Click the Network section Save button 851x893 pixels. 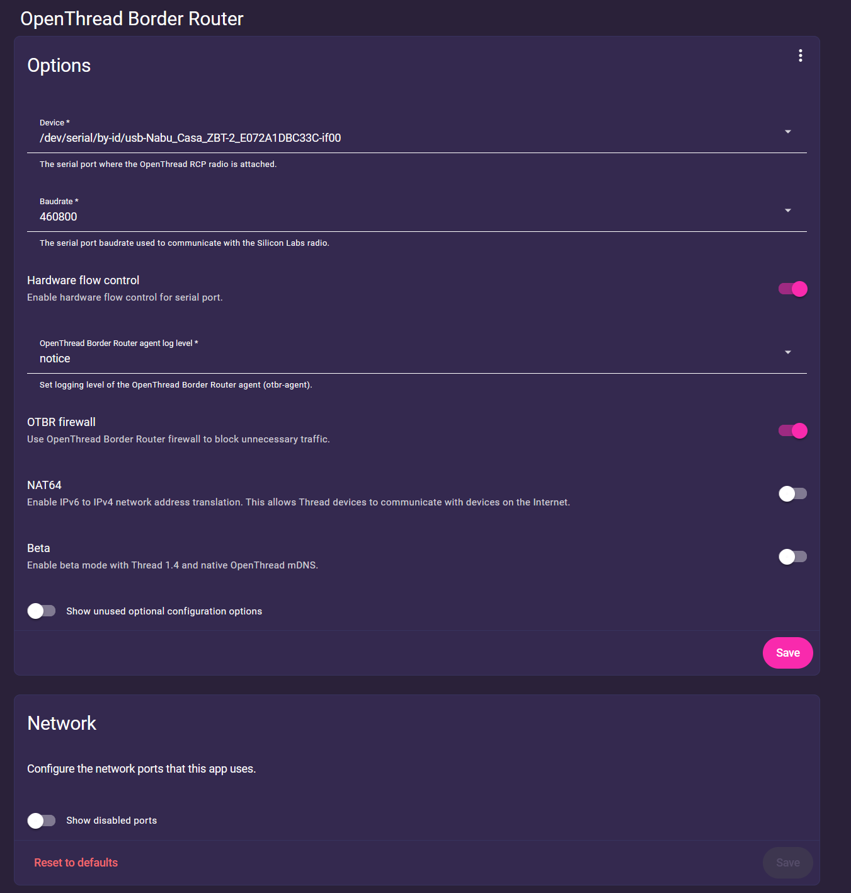pyautogui.click(x=787, y=863)
